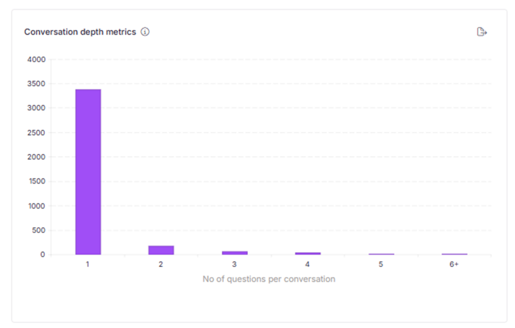Click the bar for 6+ questions

click(x=455, y=254)
